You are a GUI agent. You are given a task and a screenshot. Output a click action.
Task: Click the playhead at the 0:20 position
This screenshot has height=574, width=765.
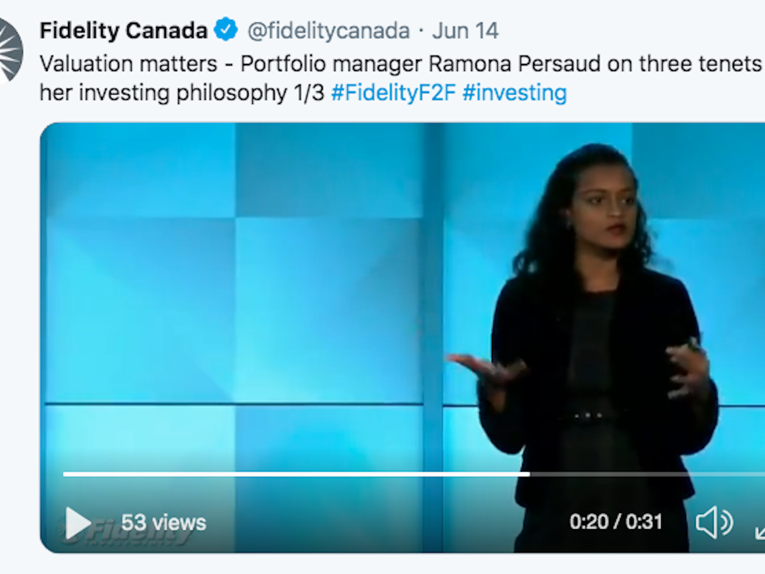click(529, 474)
